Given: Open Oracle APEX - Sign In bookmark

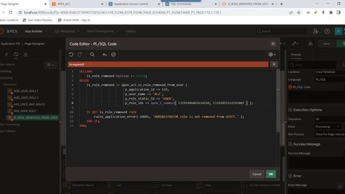Looking at the screenshot, I should click(74, 20).
